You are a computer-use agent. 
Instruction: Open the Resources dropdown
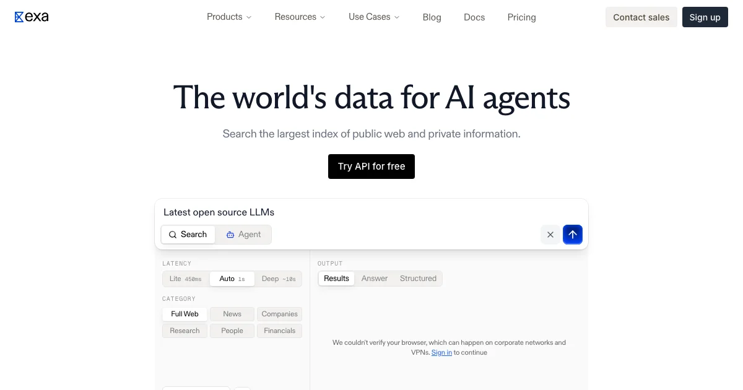pyautogui.click(x=300, y=17)
